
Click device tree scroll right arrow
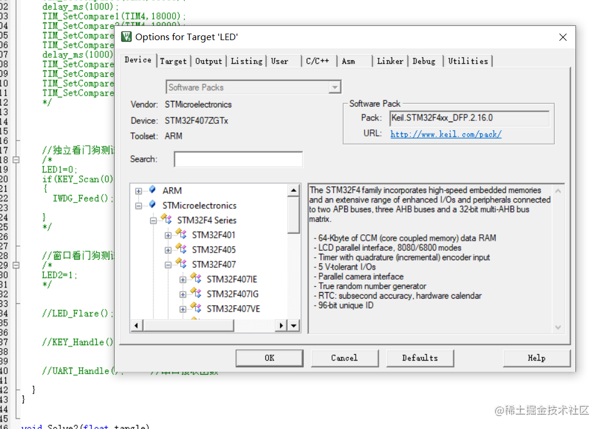point(281,326)
